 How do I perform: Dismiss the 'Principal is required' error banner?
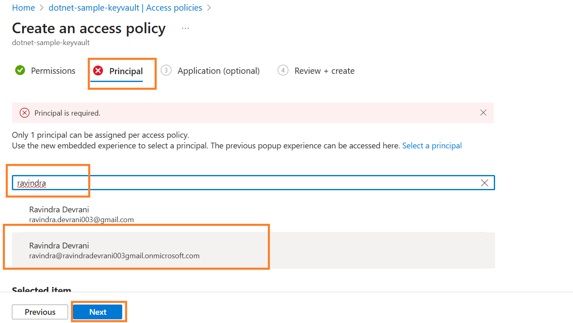point(483,113)
